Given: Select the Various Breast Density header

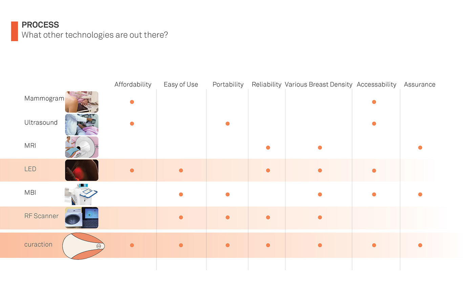Looking at the screenshot, I should click(319, 85).
